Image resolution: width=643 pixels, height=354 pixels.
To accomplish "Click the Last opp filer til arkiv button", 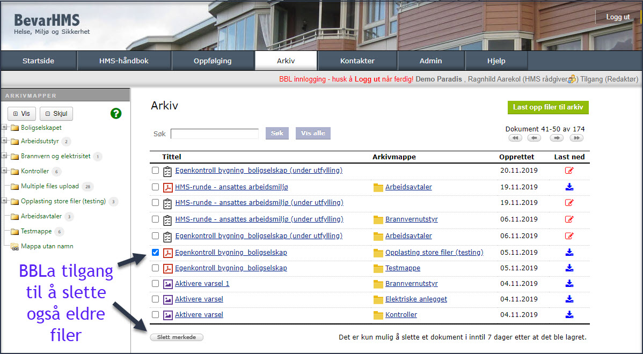I will coord(548,107).
